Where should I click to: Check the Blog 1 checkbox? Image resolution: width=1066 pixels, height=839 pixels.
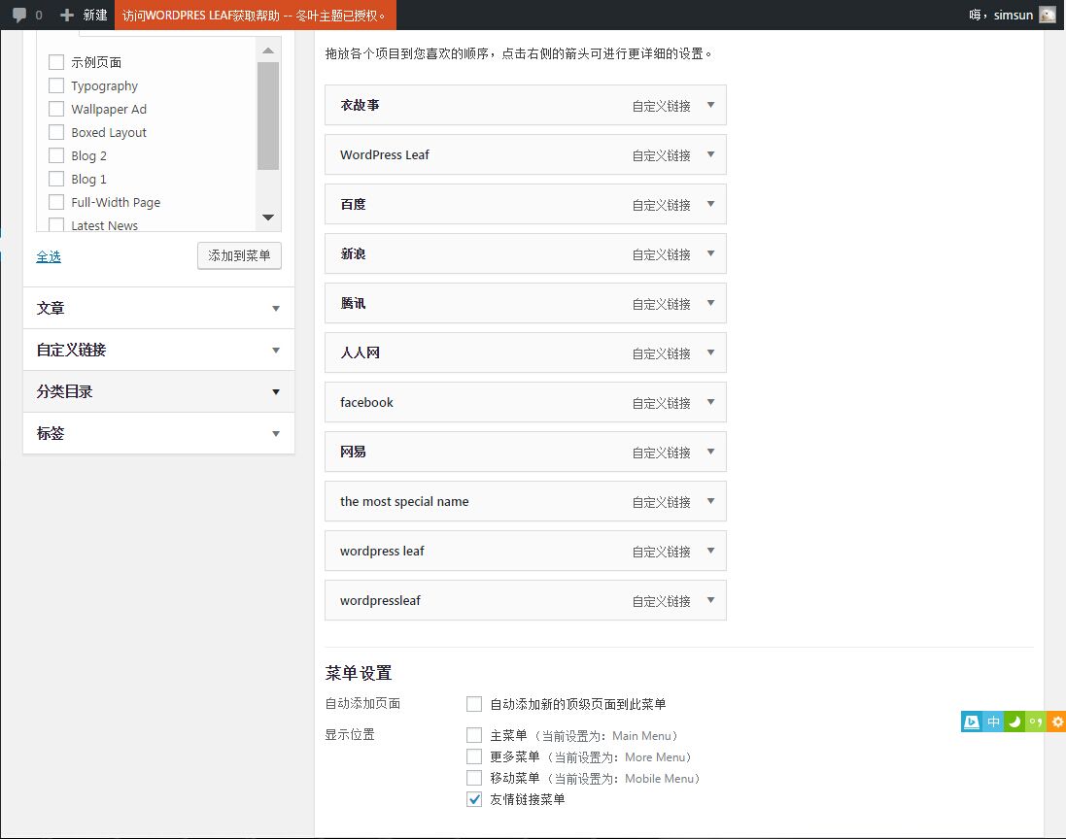56,179
